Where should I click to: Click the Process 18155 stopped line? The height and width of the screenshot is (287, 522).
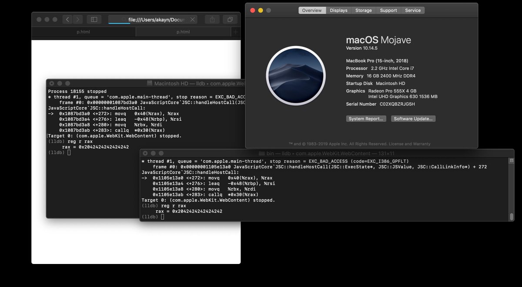(77, 92)
